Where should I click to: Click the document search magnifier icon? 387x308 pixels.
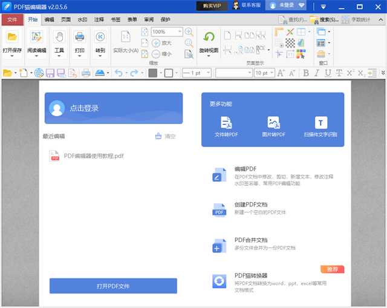click(189, 54)
